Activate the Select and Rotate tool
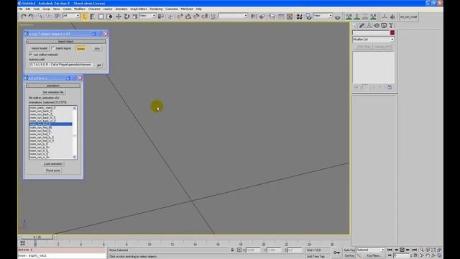 [x=126, y=17]
